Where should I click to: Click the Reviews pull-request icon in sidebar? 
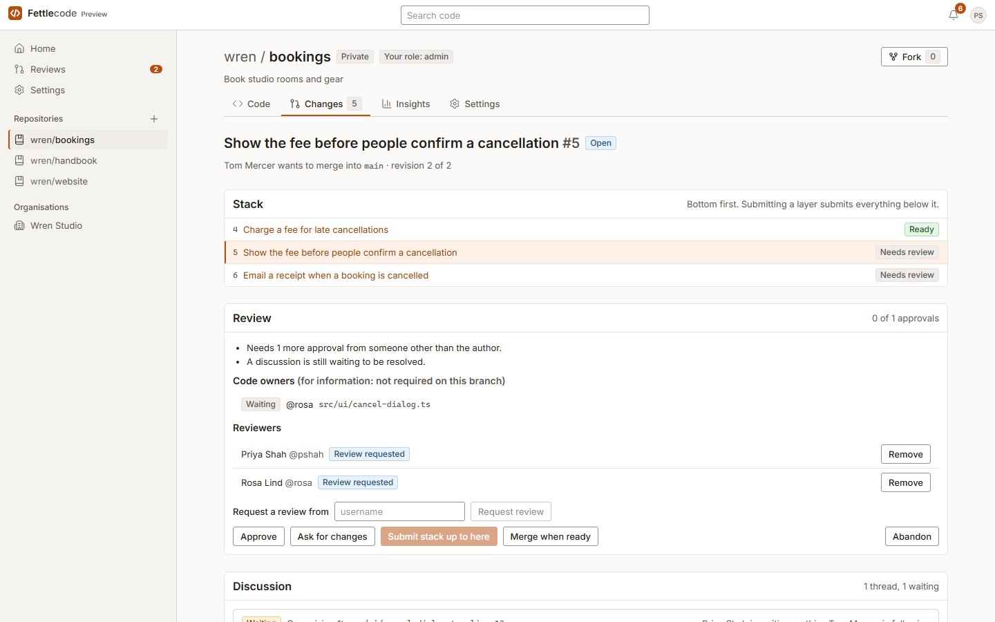tap(19, 69)
